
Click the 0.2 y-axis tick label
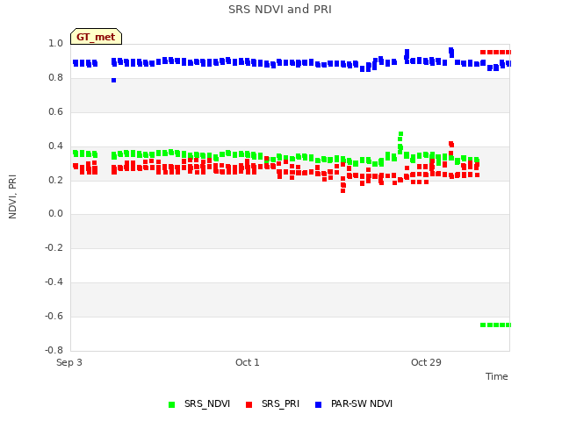(55, 180)
